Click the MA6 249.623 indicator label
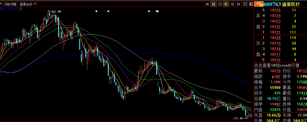307x122 pixels. click(x=10, y=9)
